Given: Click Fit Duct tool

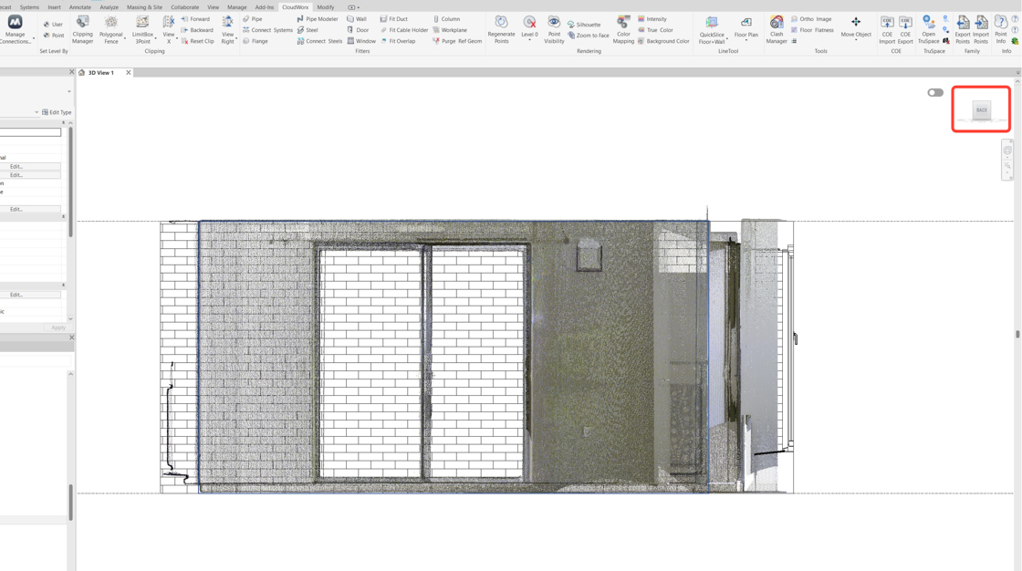Looking at the screenshot, I should click(x=393, y=19).
